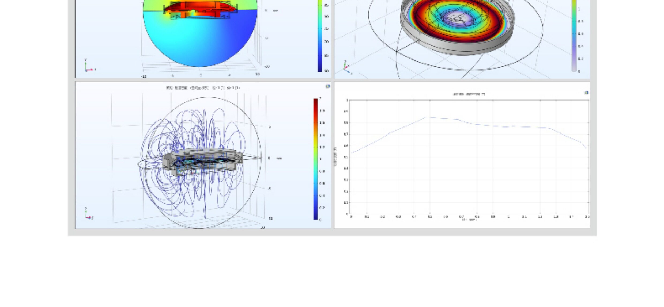664x307 pixels.
Task: Click the axis triad in the ring plot
Action: click(x=346, y=67)
